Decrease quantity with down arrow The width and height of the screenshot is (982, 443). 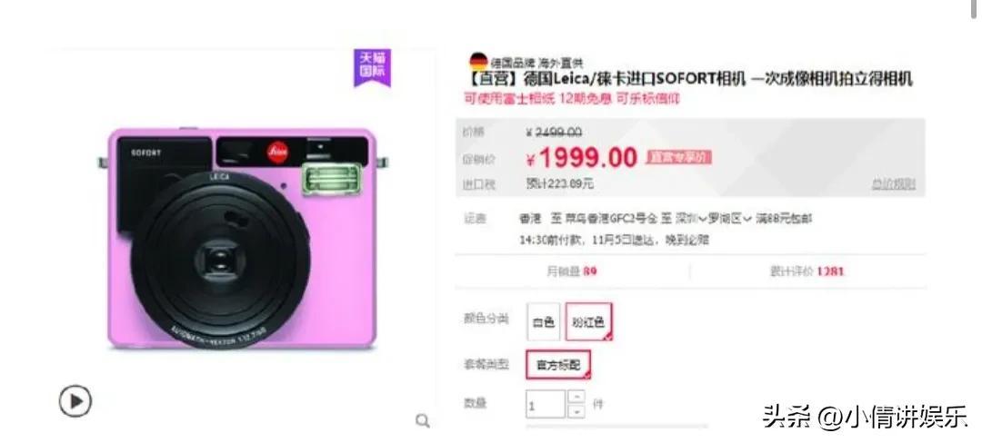pos(576,411)
